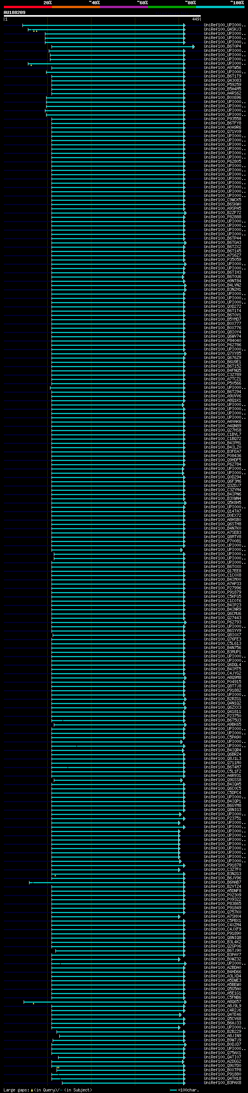Open hit UniRef100_A9TW56
This screenshot has height=1093, width=248.
[222, 67]
